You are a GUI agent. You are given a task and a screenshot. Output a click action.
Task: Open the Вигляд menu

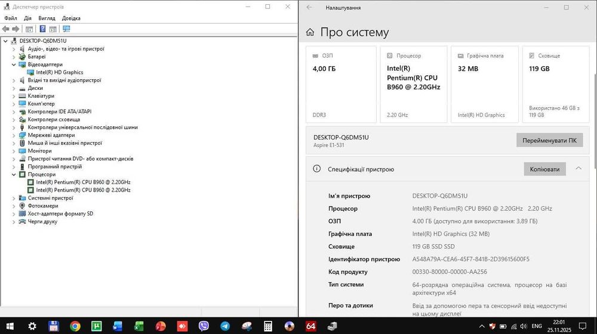coord(47,18)
